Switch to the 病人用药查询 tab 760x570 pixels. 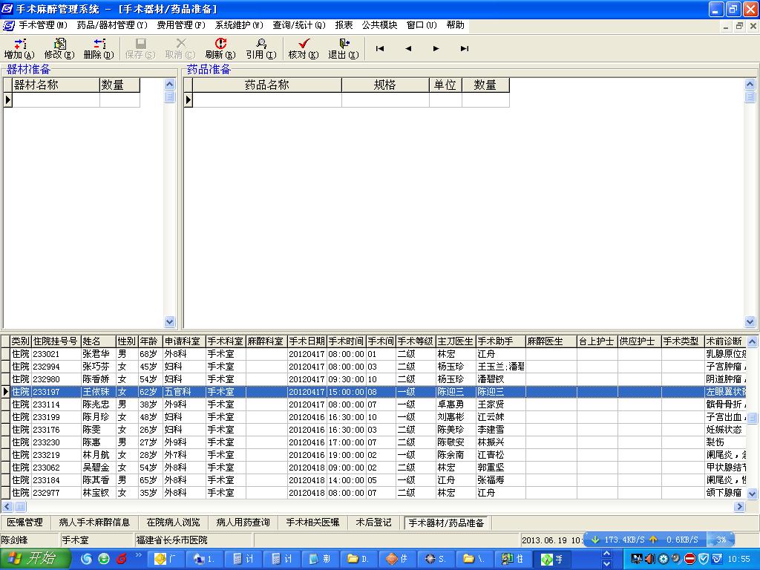243,522
